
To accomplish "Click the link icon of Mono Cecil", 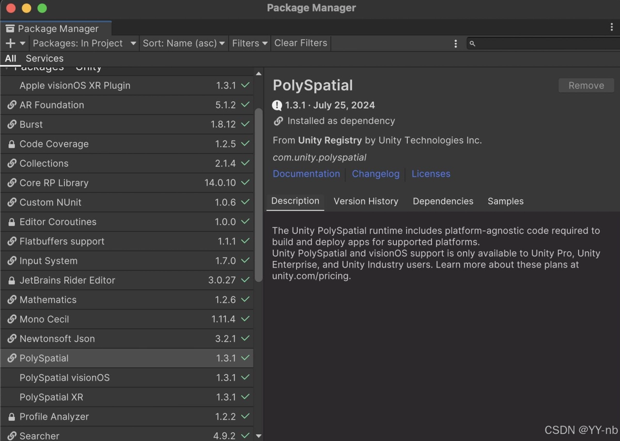I will [x=12, y=319].
